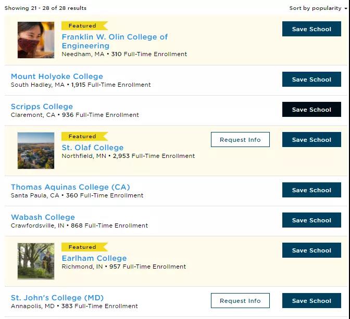Open the Sort by popularity dropdown
The width and height of the screenshot is (350, 319).
coord(318,8)
